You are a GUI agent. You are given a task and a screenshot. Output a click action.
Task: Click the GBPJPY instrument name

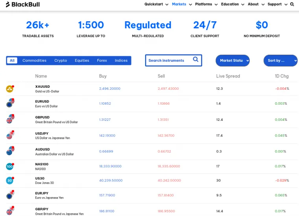click(42, 209)
